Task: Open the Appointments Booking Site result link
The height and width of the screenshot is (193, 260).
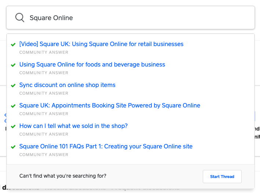Action: click(x=110, y=106)
